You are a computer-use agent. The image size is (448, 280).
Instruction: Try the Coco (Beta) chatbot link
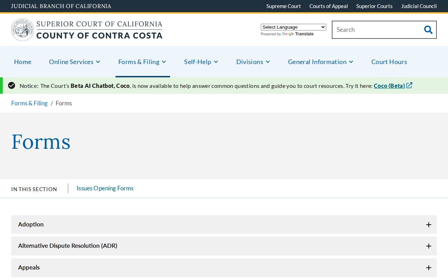pyautogui.click(x=389, y=85)
